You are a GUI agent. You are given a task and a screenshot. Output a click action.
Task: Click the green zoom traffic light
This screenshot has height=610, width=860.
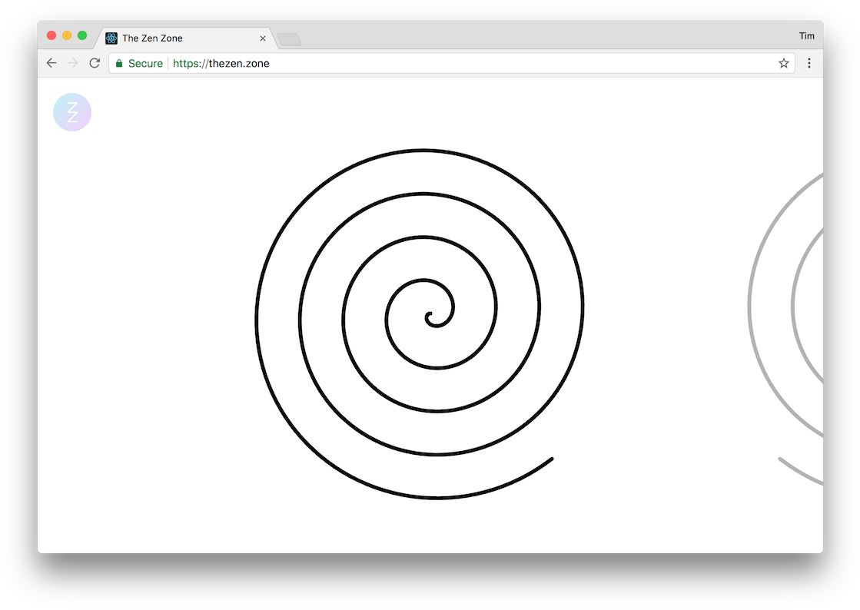click(82, 35)
